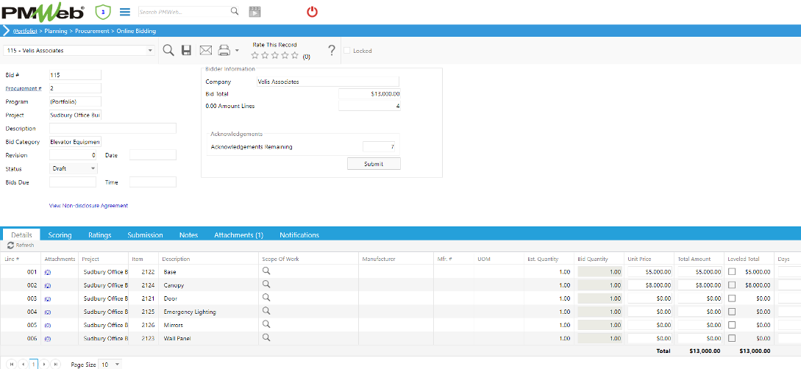Expand the breadcrumb arrow chevron
Screen dimensions: 801x369
pyautogui.click(x=6, y=31)
